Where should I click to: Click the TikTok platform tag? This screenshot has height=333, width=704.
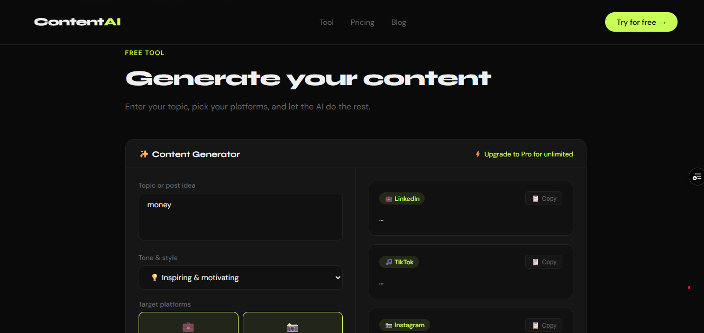pyautogui.click(x=399, y=262)
